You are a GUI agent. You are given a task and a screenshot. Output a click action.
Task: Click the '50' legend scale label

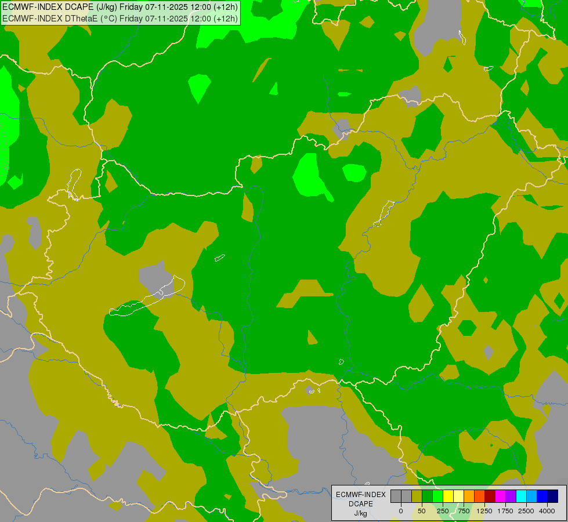coord(422,511)
